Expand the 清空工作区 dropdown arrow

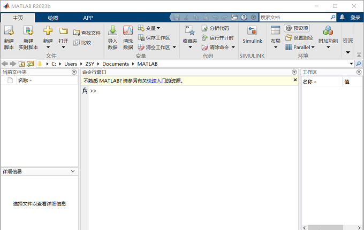(x=175, y=47)
